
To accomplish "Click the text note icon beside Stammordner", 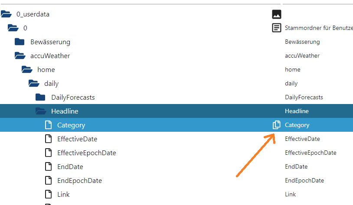I will pos(276,28).
